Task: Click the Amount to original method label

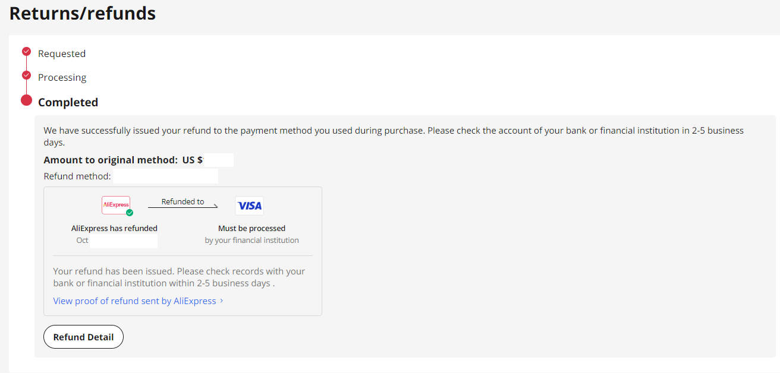Action: [x=111, y=160]
